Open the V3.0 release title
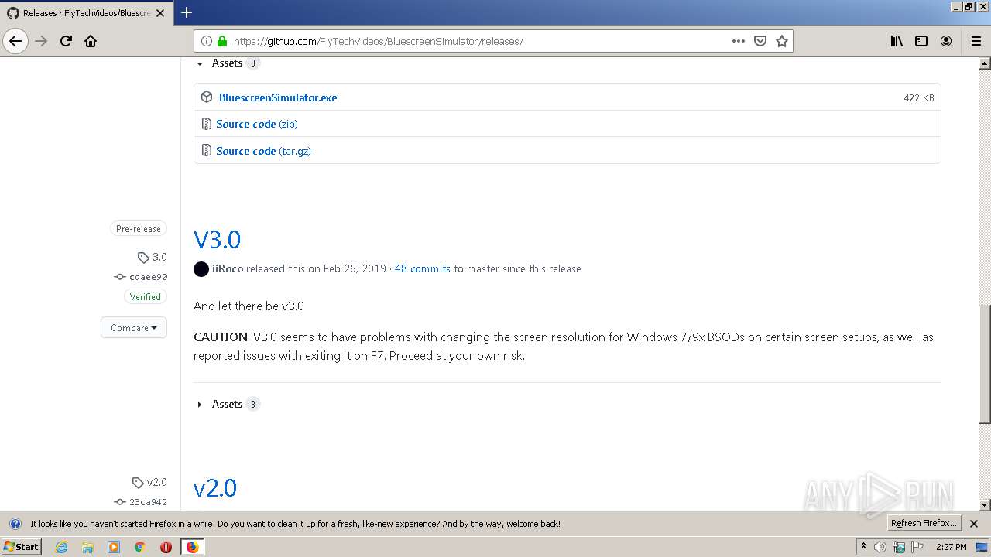The width and height of the screenshot is (991, 557). (x=217, y=239)
